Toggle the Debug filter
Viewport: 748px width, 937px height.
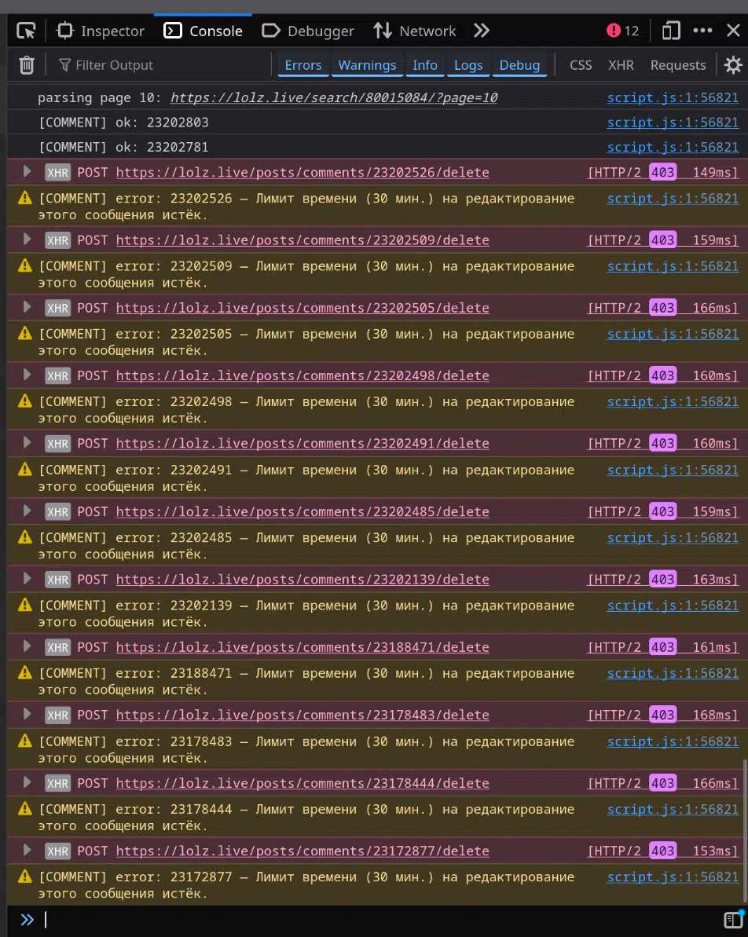point(519,65)
